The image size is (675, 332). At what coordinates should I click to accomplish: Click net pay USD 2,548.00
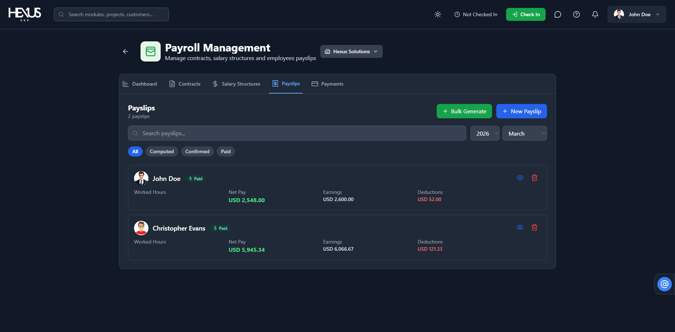(247, 200)
